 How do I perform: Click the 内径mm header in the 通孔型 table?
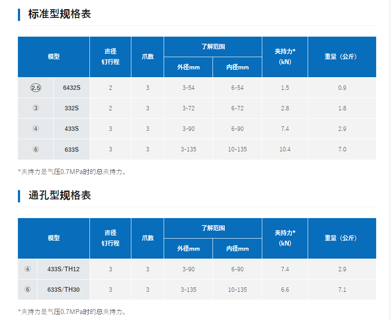[x=237, y=249]
